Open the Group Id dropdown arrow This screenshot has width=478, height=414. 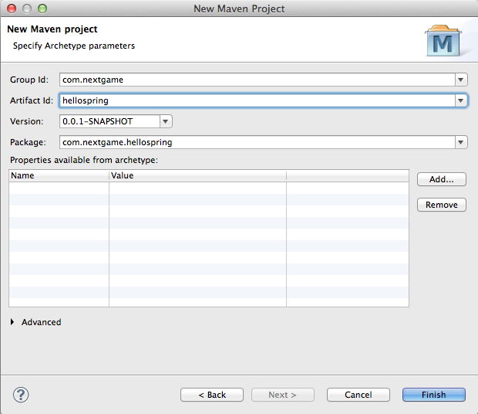tap(460, 80)
